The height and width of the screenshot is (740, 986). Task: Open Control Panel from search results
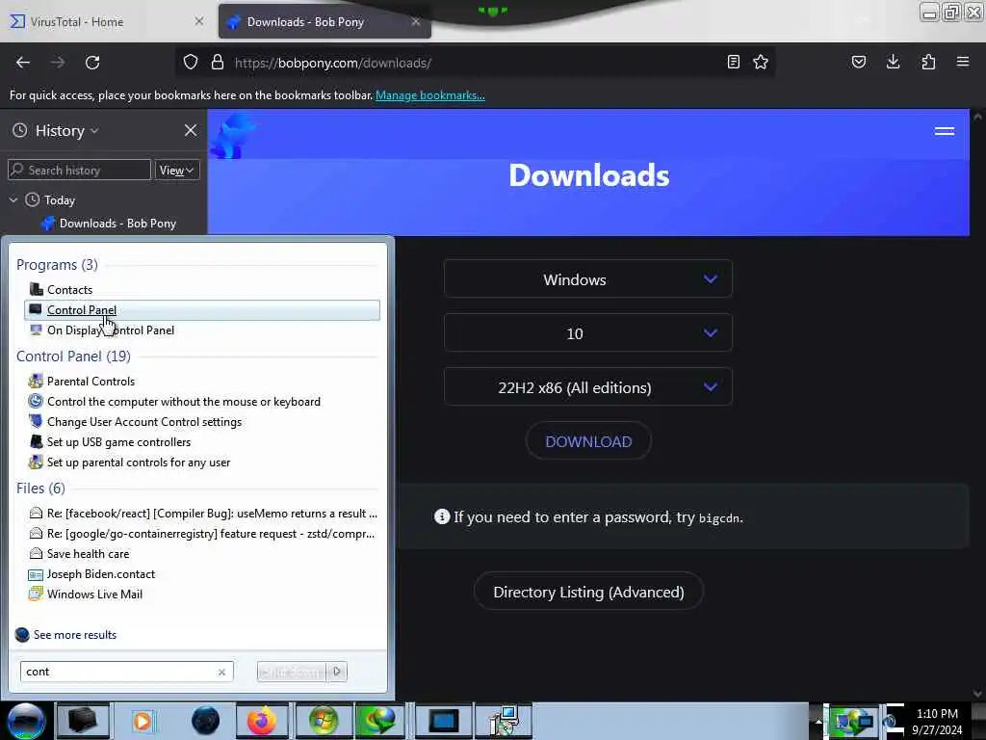click(202, 309)
